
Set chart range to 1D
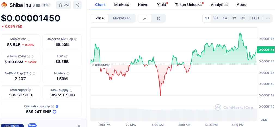point(207,18)
